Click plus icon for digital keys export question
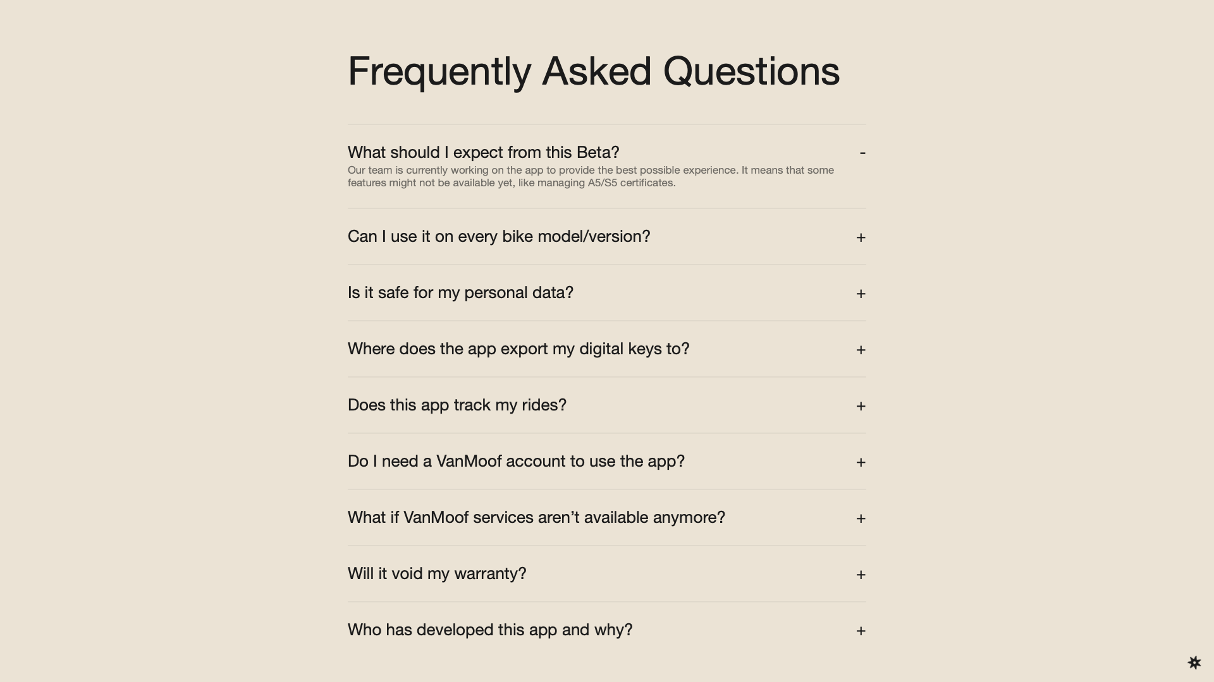The width and height of the screenshot is (1214, 682). click(861, 350)
